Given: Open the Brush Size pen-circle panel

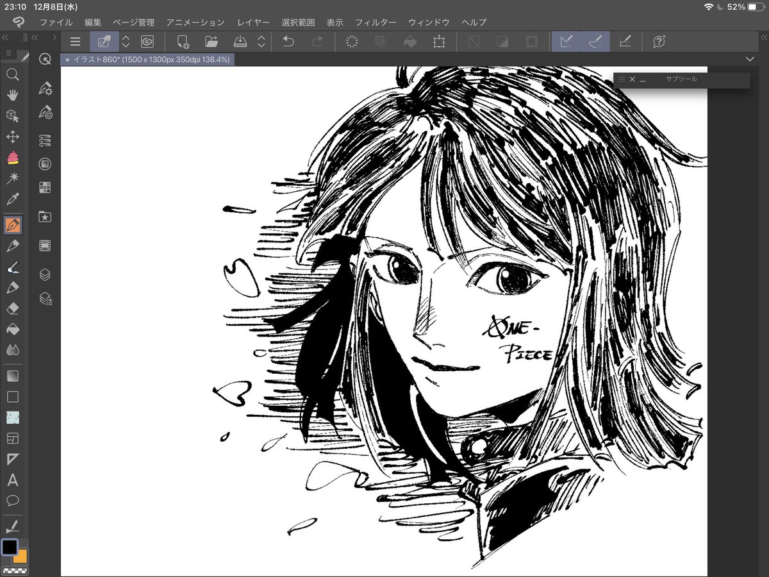Looking at the screenshot, I should click(45, 112).
